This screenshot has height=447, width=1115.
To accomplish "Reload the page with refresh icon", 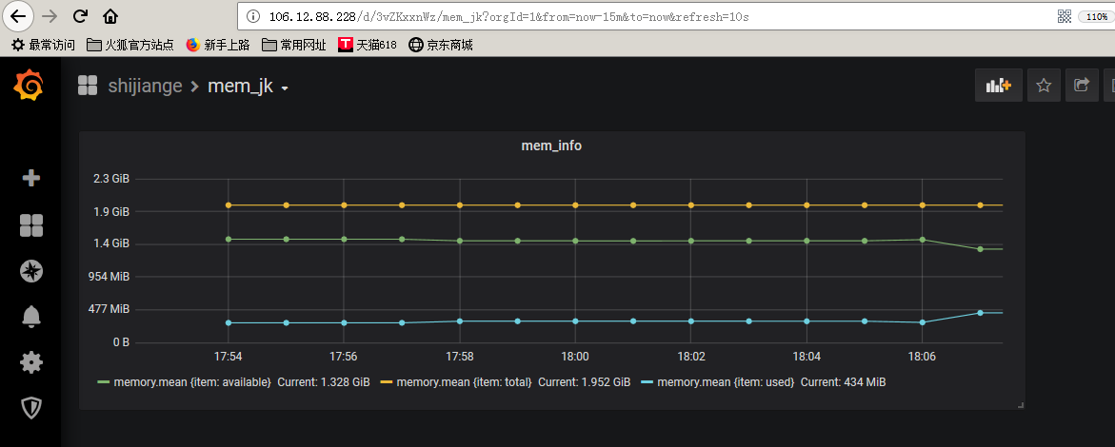I will (80, 15).
